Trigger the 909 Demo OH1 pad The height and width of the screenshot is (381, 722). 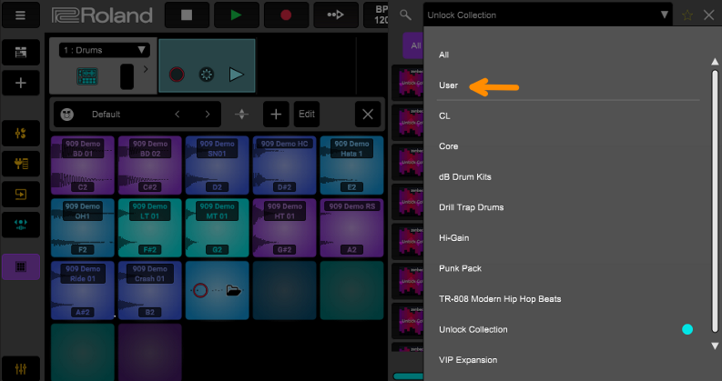pyautogui.click(x=83, y=227)
